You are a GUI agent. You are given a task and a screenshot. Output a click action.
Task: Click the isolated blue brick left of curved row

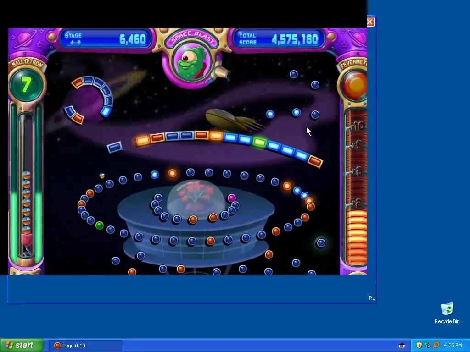115,147
